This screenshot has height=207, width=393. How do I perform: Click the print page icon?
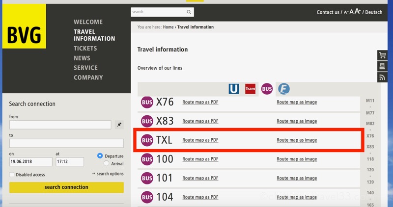382,66
